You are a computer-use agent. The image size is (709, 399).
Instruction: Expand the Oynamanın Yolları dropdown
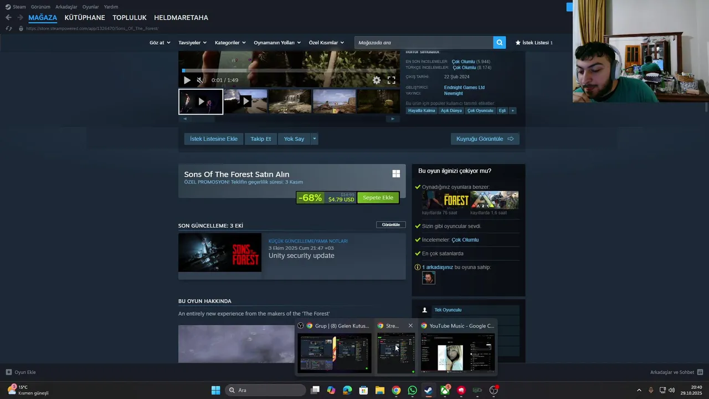pyautogui.click(x=277, y=43)
